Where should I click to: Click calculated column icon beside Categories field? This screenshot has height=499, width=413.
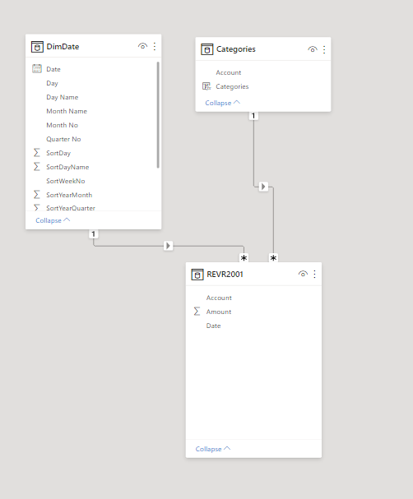[x=206, y=86]
